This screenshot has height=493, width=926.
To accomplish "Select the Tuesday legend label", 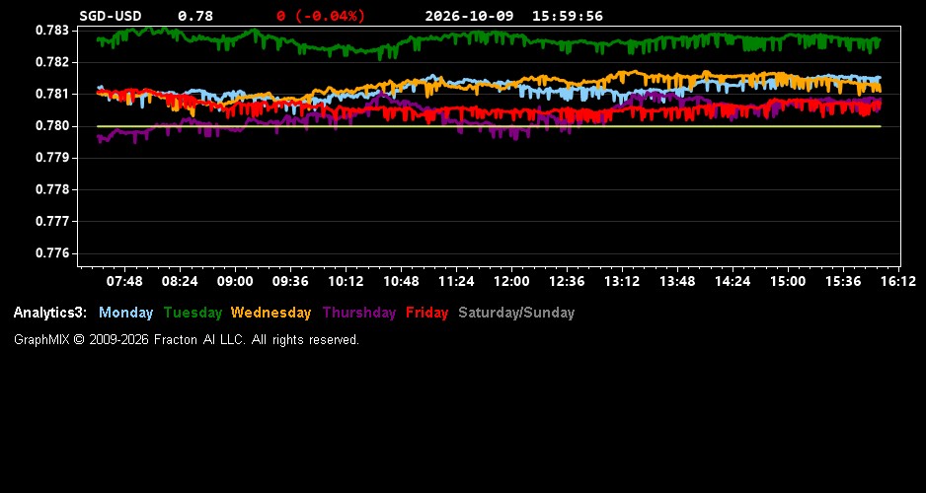I will 193,314.
